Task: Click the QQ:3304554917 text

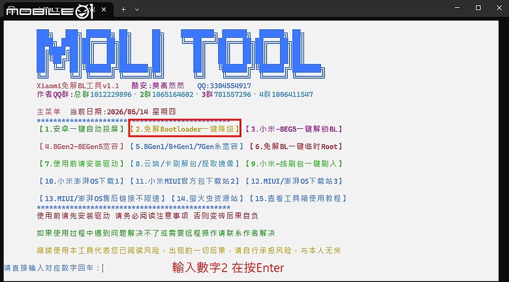Action: [224, 86]
